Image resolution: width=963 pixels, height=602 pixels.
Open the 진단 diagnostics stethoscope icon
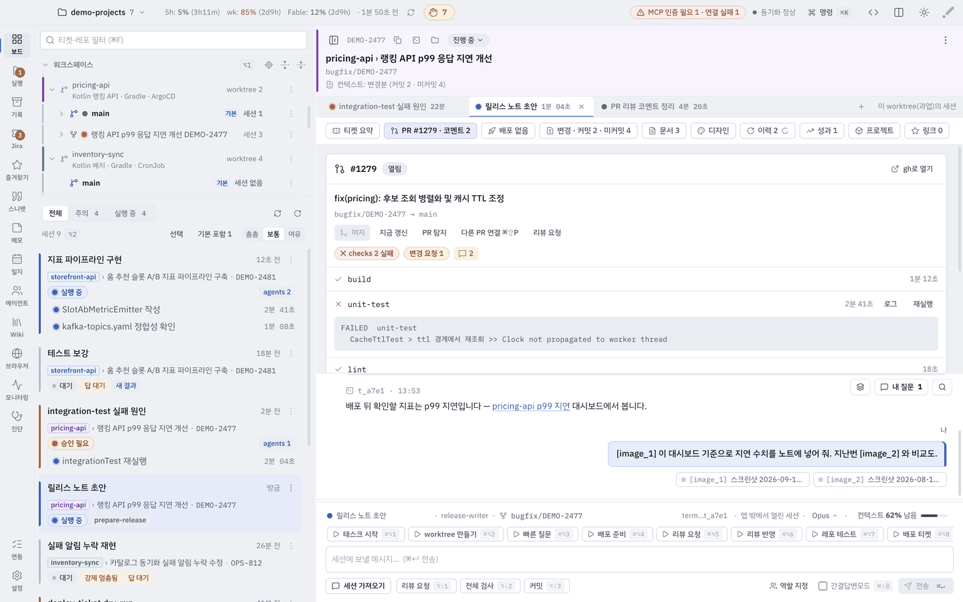17,421
